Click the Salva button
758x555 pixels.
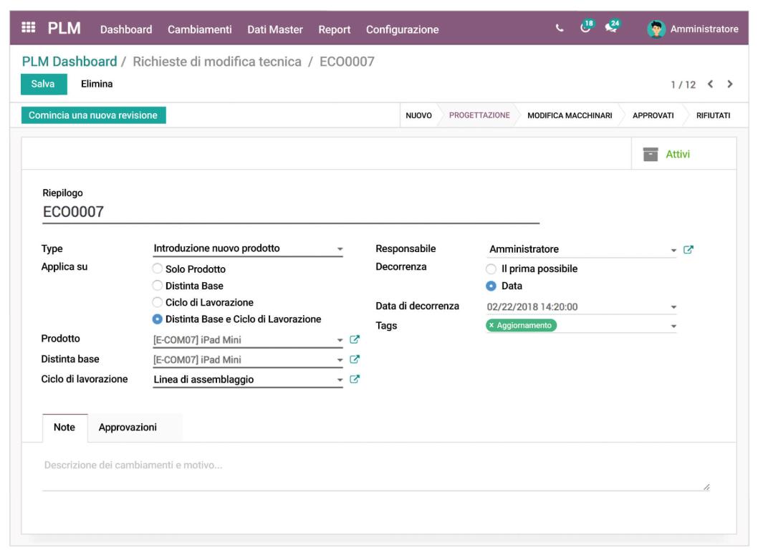43,84
